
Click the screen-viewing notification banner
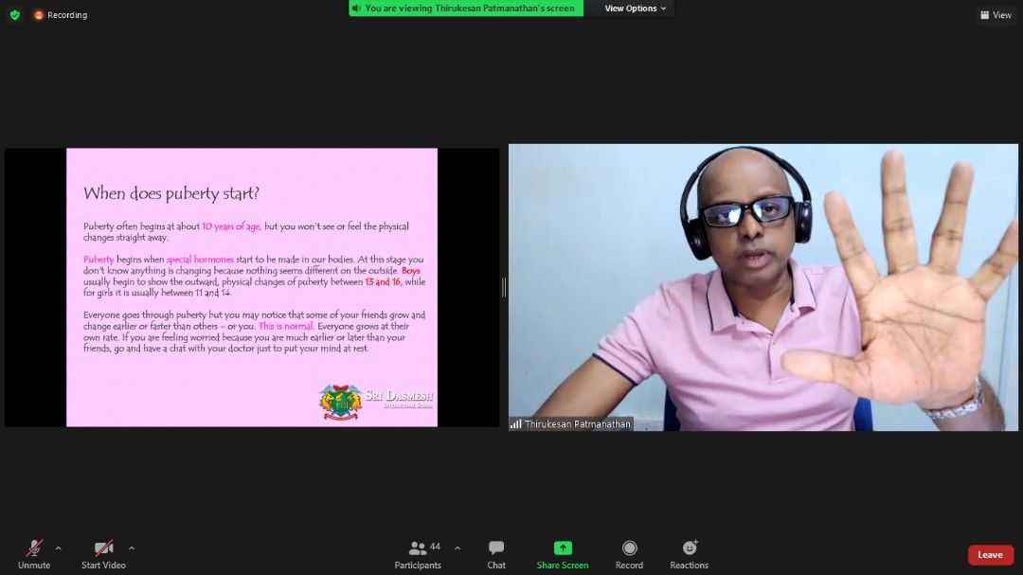tap(466, 9)
